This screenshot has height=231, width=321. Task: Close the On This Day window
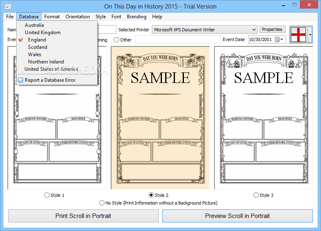coord(309,5)
